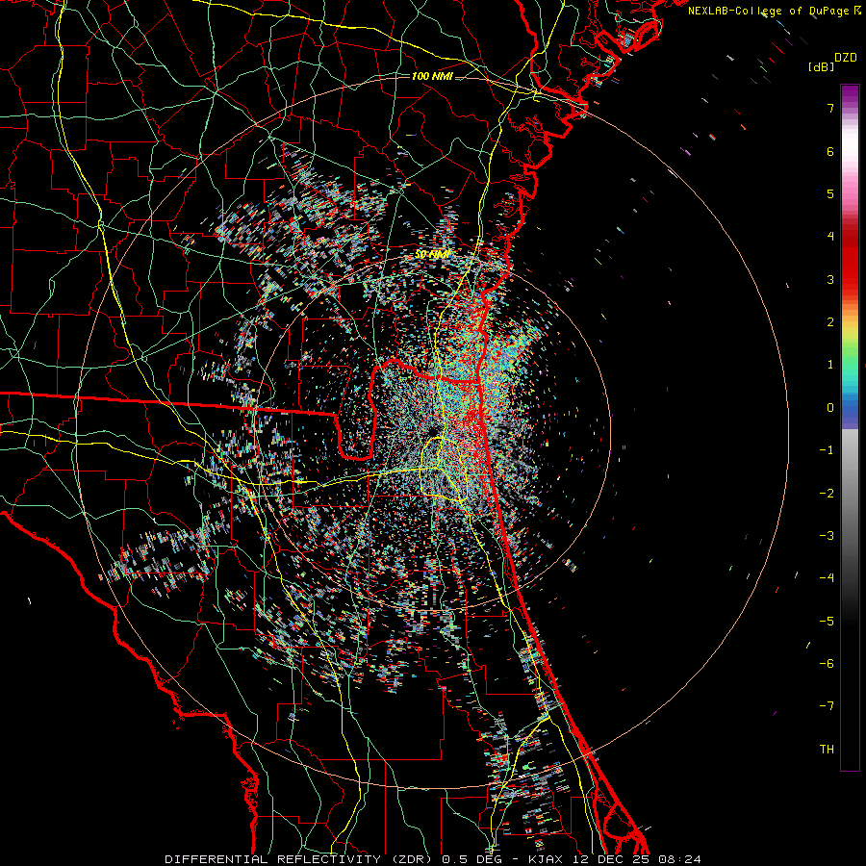Click the TH threshold label on the scale
Image resolution: width=866 pixels, height=866 pixels.
coord(827,750)
